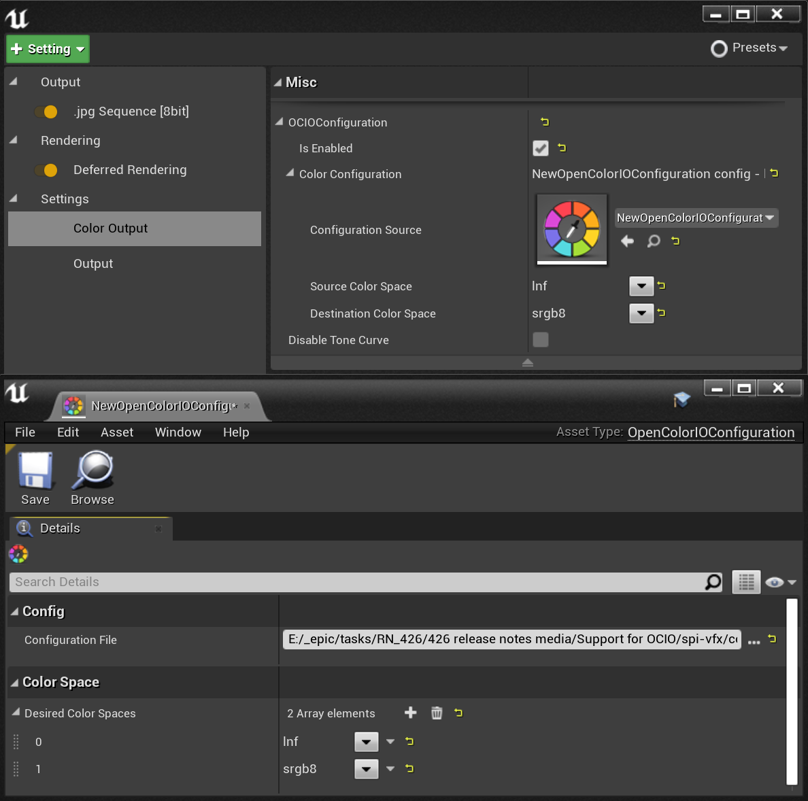Collapse the OCIOConfiguration section
Screen dimensions: 808x801
point(279,122)
